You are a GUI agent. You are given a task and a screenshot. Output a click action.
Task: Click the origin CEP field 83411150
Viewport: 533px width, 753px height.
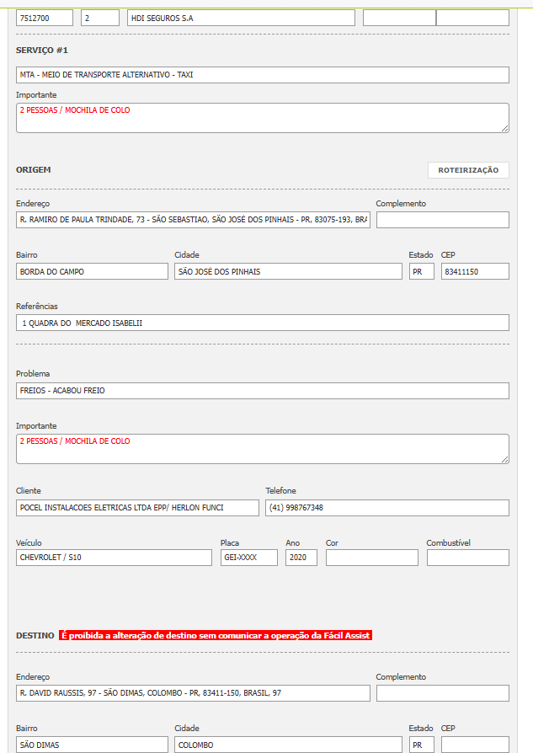pos(475,271)
